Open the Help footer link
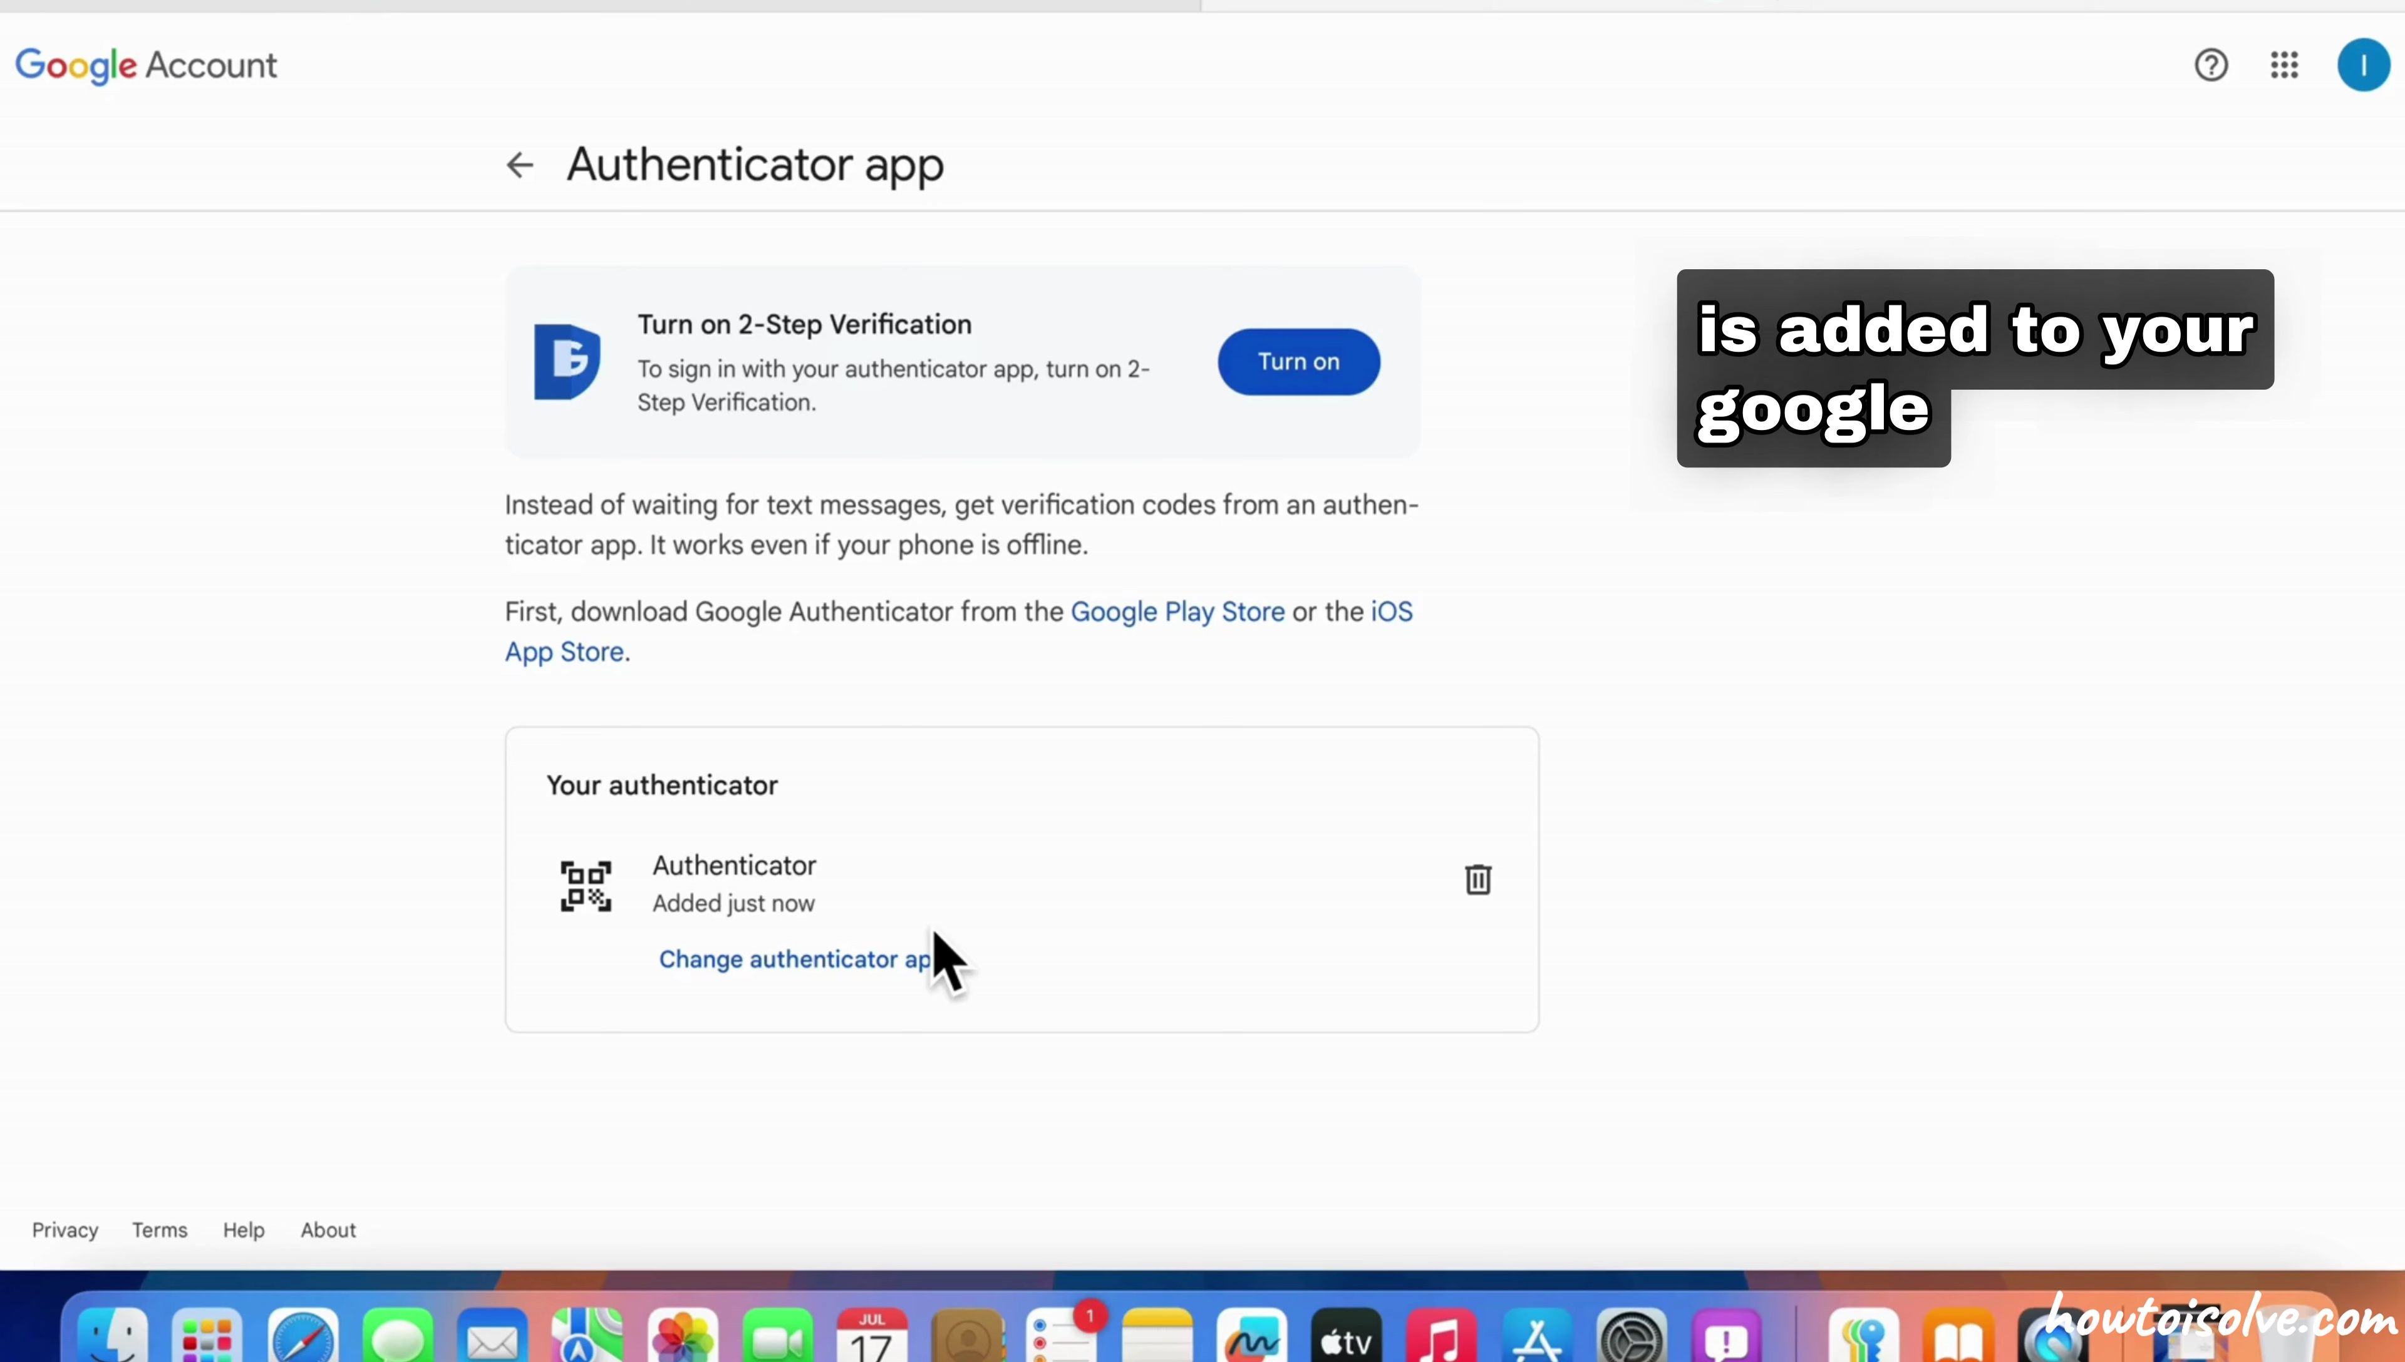 (x=243, y=1230)
